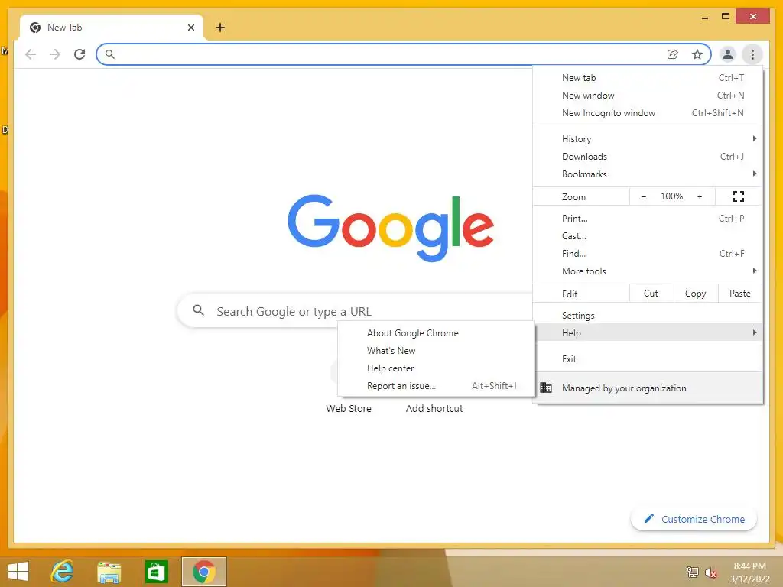783x587 pixels.
Task: Select What's New in Help submenu
Action: [436, 350]
